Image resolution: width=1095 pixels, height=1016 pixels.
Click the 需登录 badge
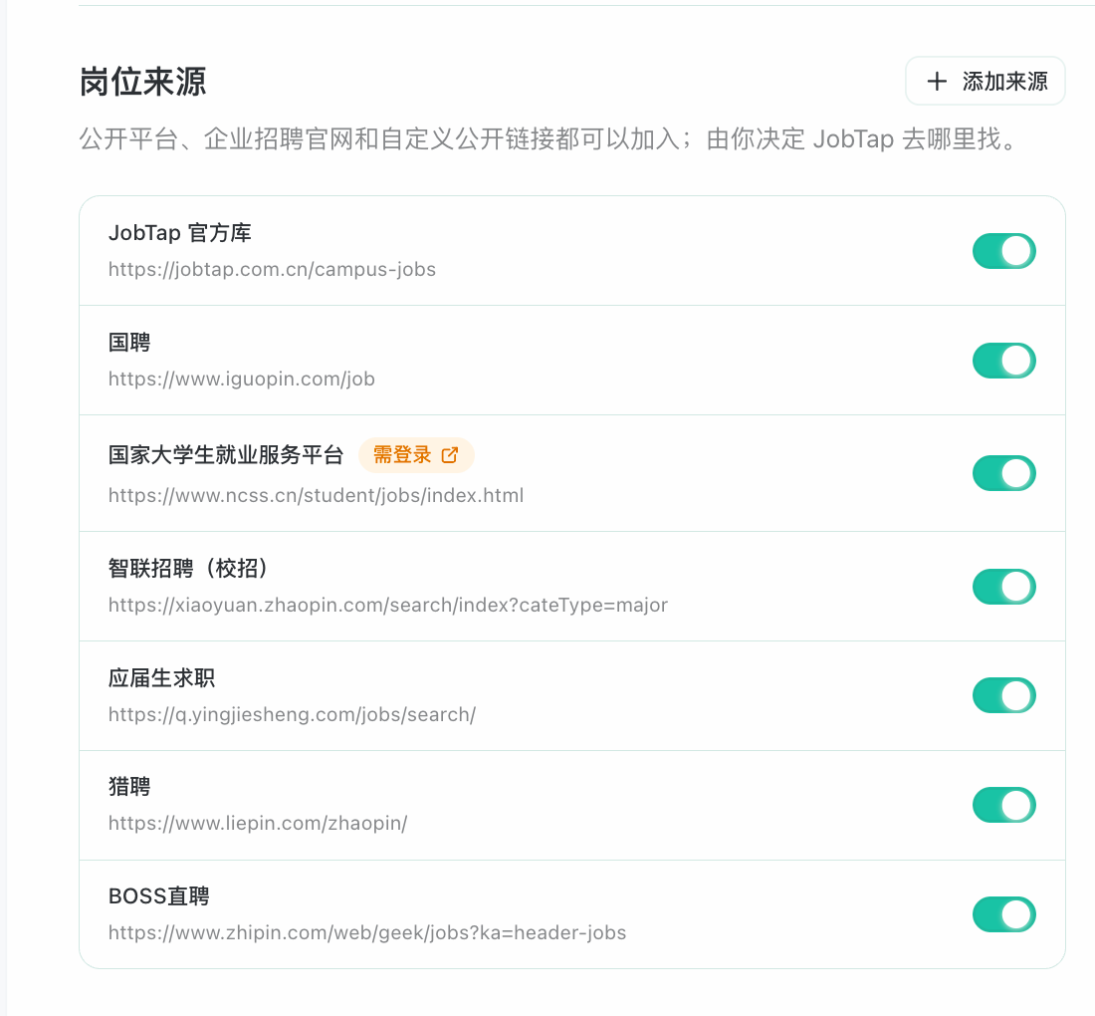pos(416,455)
